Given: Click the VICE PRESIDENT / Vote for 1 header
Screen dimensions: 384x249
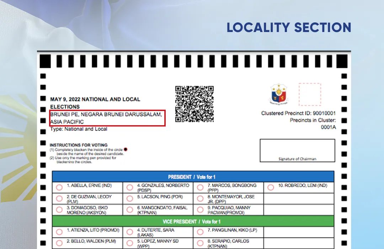Looking at the screenshot, I should pos(193,221).
